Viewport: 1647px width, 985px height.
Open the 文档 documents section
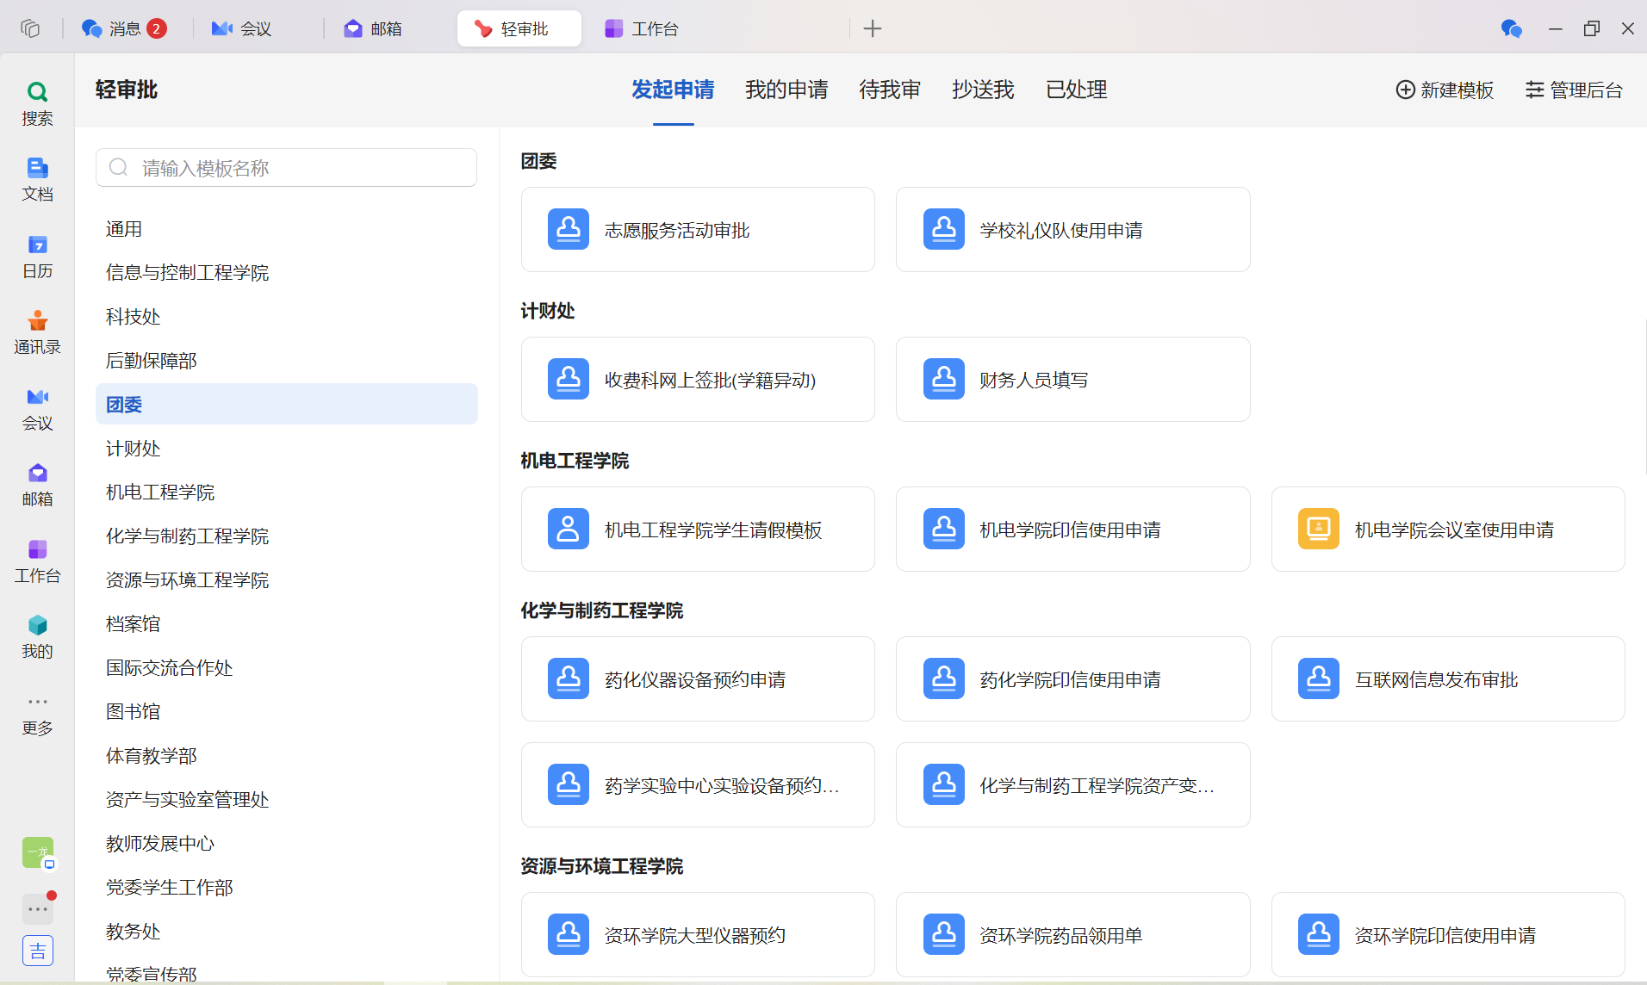pyautogui.click(x=37, y=178)
